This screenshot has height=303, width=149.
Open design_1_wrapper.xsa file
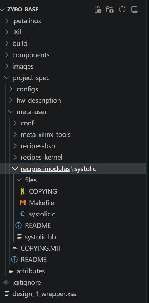[x=44, y=294]
